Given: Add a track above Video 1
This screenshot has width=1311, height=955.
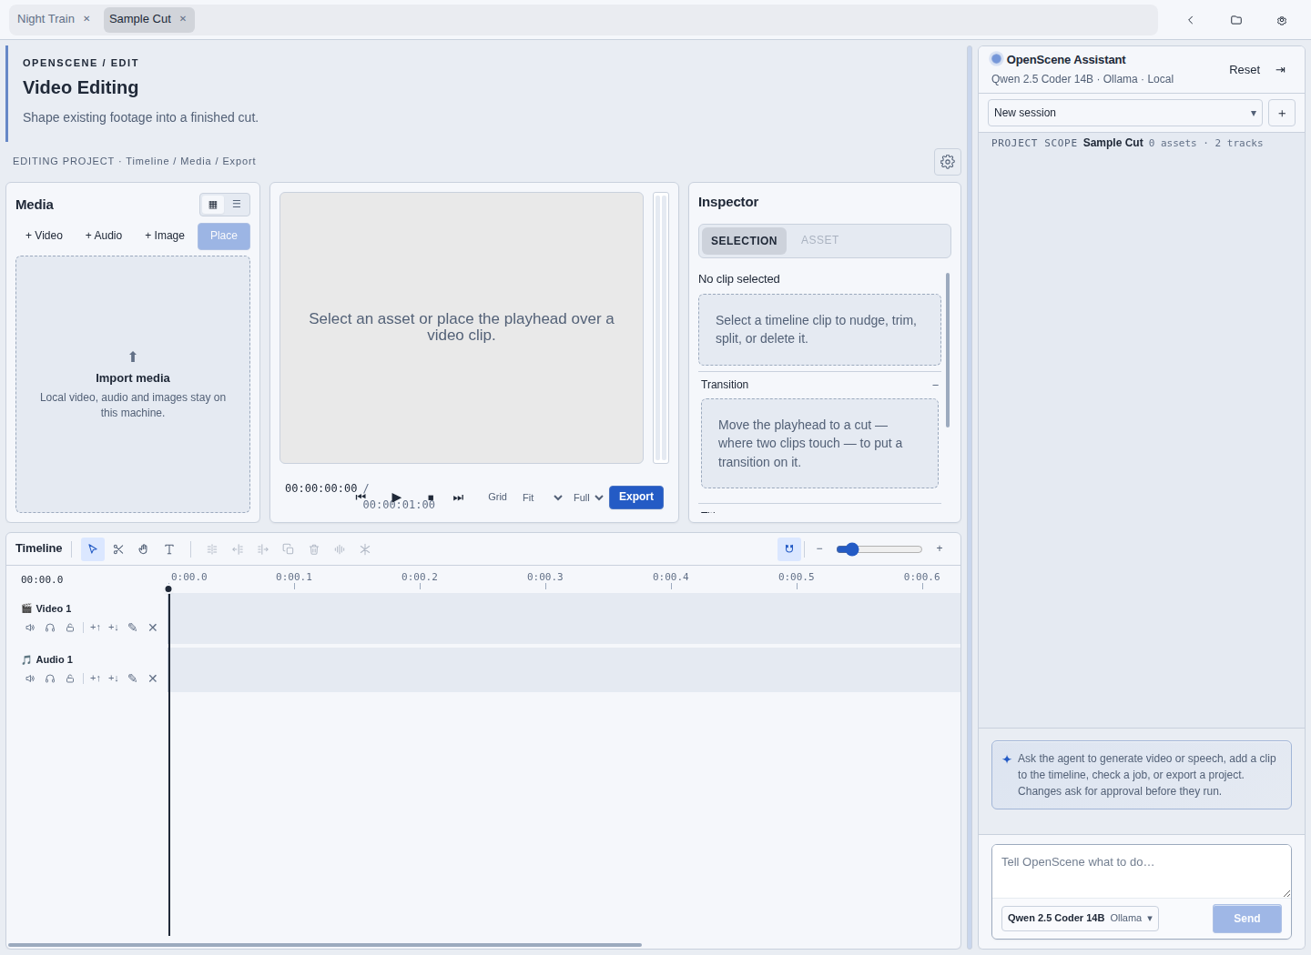Looking at the screenshot, I should point(96,628).
